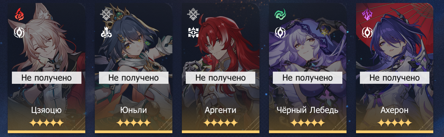Click 'Не получено' label on Ахерон card
This screenshot has width=444, height=137.
tap(395, 78)
